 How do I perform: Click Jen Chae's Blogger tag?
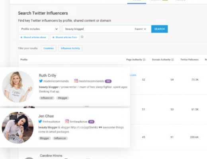[45, 138]
